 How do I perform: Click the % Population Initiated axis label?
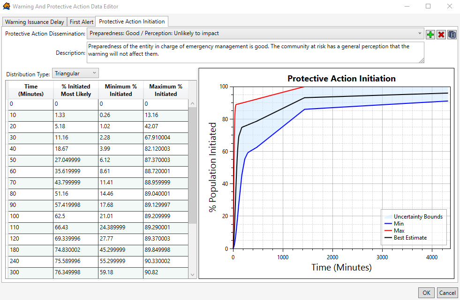click(212, 167)
